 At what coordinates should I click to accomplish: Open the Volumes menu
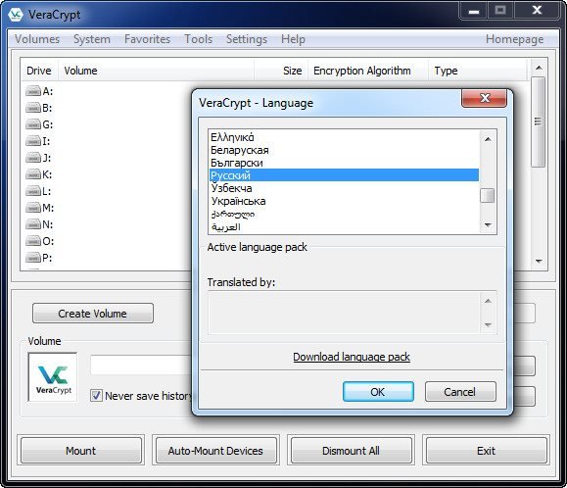(x=37, y=39)
